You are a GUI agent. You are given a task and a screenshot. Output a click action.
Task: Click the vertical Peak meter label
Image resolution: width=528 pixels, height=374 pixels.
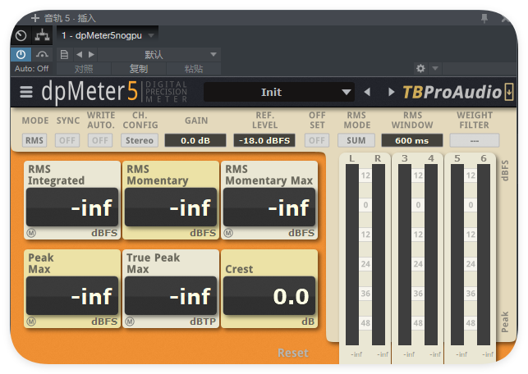(x=505, y=322)
